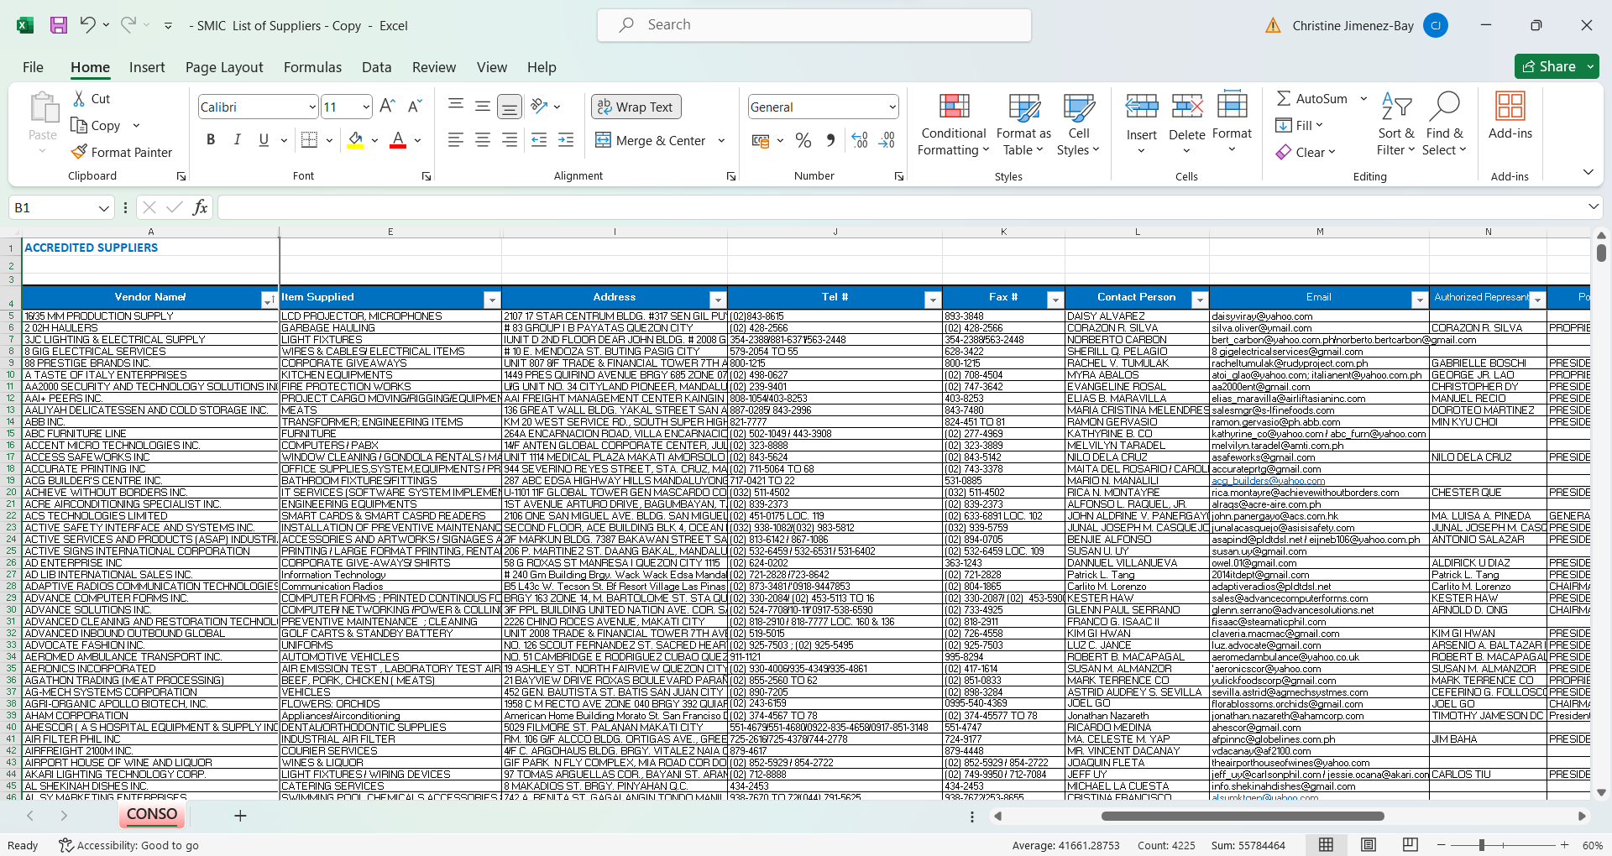Click the Insert Function fx icon

point(200,207)
